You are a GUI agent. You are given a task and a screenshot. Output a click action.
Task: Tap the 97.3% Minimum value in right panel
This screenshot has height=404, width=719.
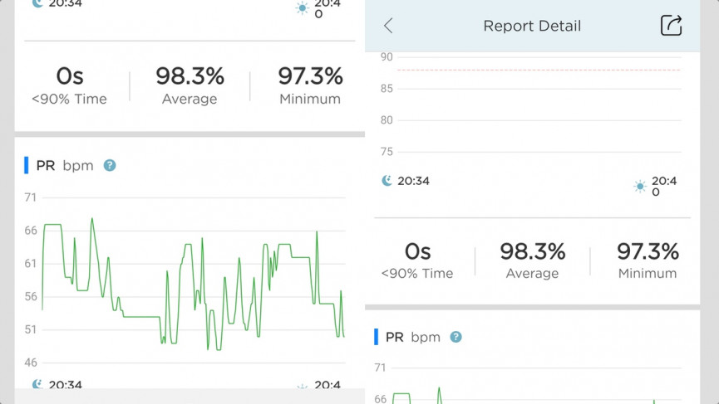pyautogui.click(x=648, y=251)
